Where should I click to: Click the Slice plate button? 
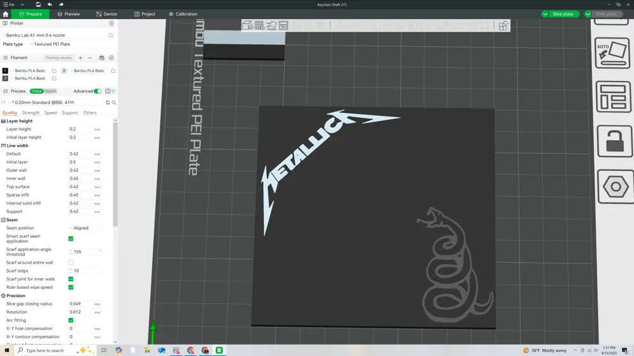pos(563,14)
